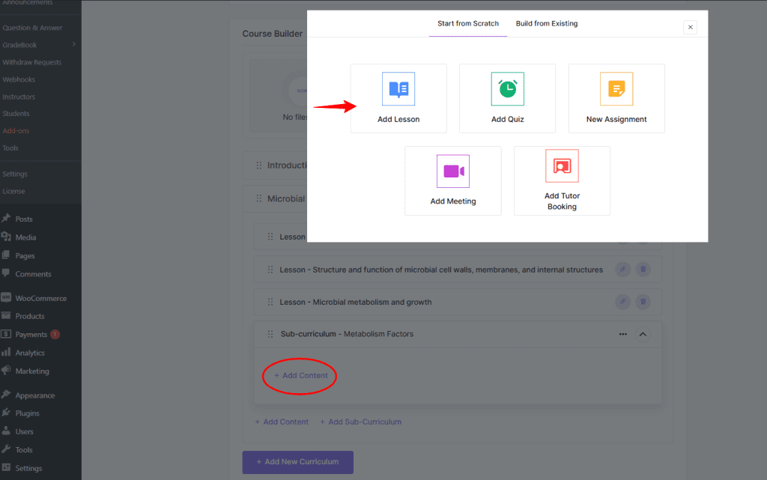The height and width of the screenshot is (480, 767).
Task: Open three-dot menu for Metabolism Factors sub-curriculum
Action: pyautogui.click(x=622, y=334)
